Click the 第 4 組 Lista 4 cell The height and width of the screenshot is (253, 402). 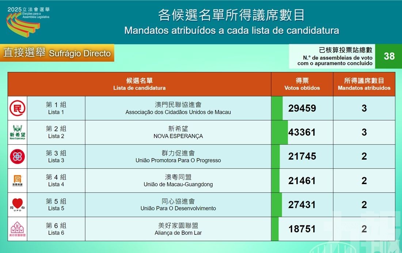(56, 180)
